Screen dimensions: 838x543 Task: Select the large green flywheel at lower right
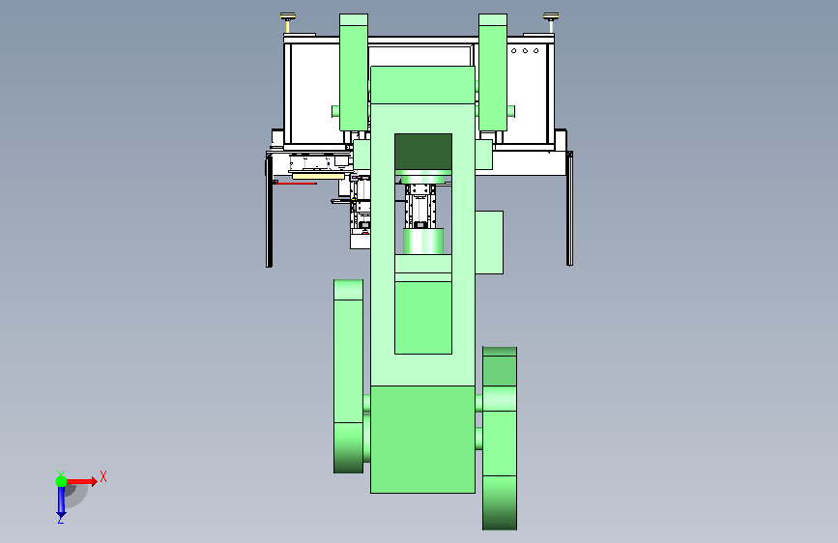(x=500, y=439)
